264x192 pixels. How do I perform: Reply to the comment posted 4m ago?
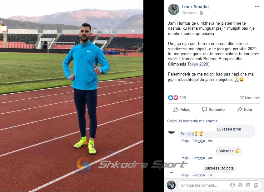point(199,158)
